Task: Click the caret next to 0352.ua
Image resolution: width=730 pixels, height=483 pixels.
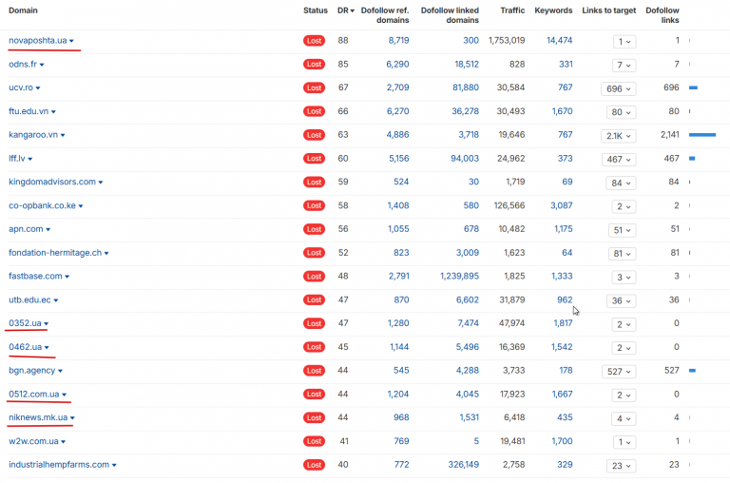Action: (x=46, y=323)
